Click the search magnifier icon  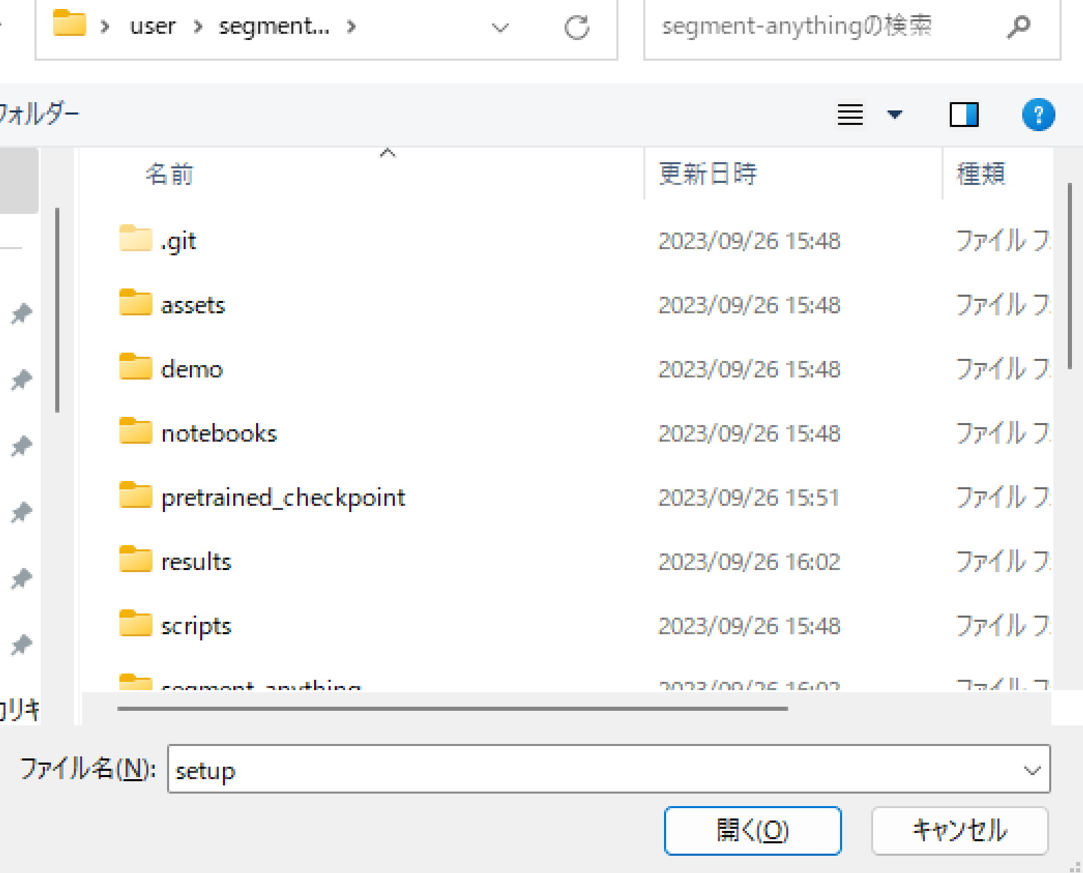(x=1018, y=27)
